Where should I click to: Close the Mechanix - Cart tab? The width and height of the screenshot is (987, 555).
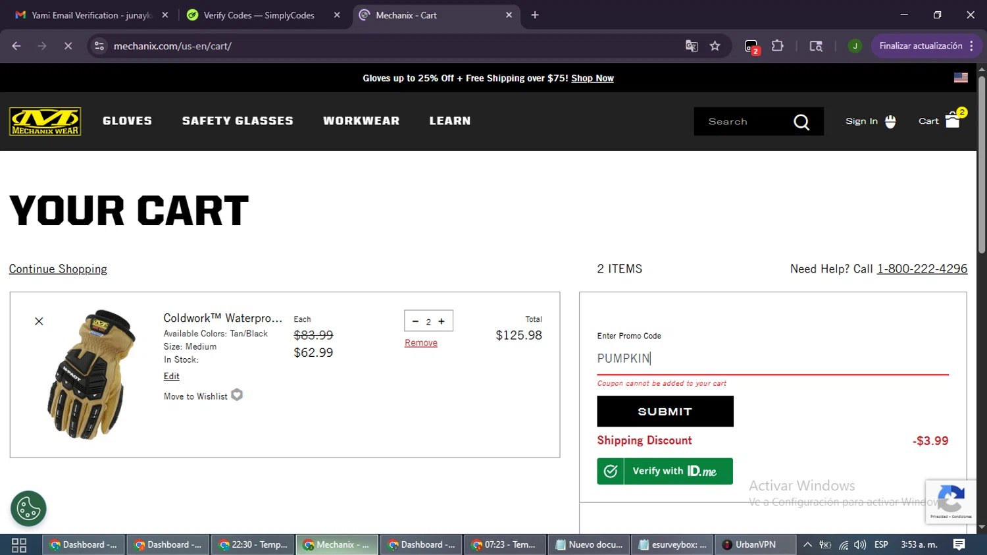(x=509, y=15)
